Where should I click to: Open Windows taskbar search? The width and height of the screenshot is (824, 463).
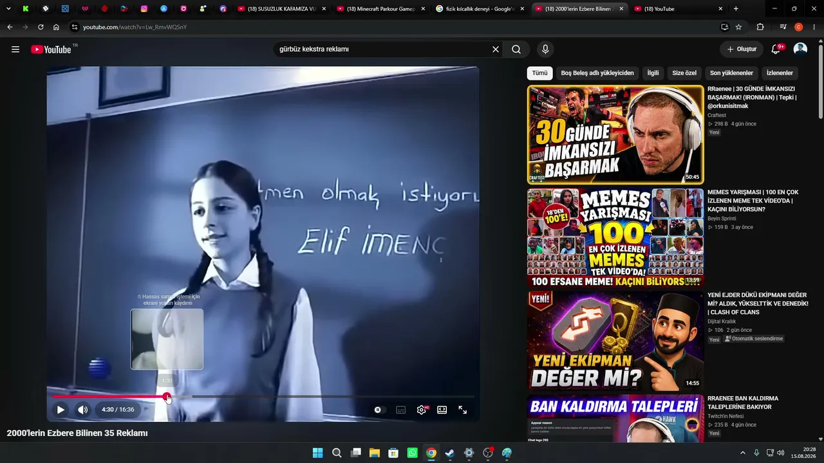coord(337,453)
